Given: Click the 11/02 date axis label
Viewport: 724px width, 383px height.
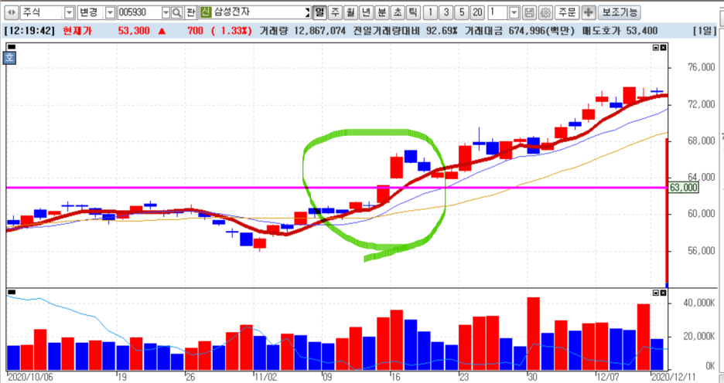Looking at the screenshot, I should tap(266, 377).
